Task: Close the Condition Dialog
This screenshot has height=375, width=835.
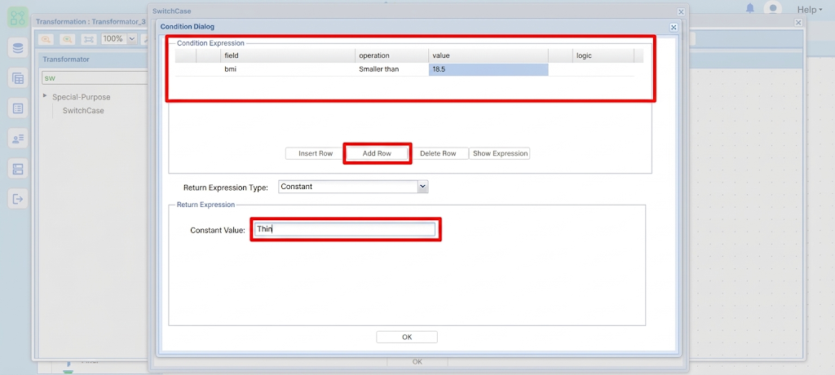Action: [673, 27]
